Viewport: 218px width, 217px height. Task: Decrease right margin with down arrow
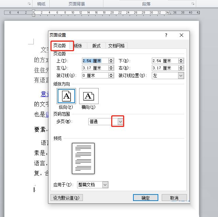pyautogui.click(x=181, y=70)
